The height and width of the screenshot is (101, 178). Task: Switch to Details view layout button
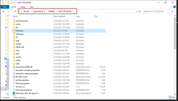(x=170, y=98)
